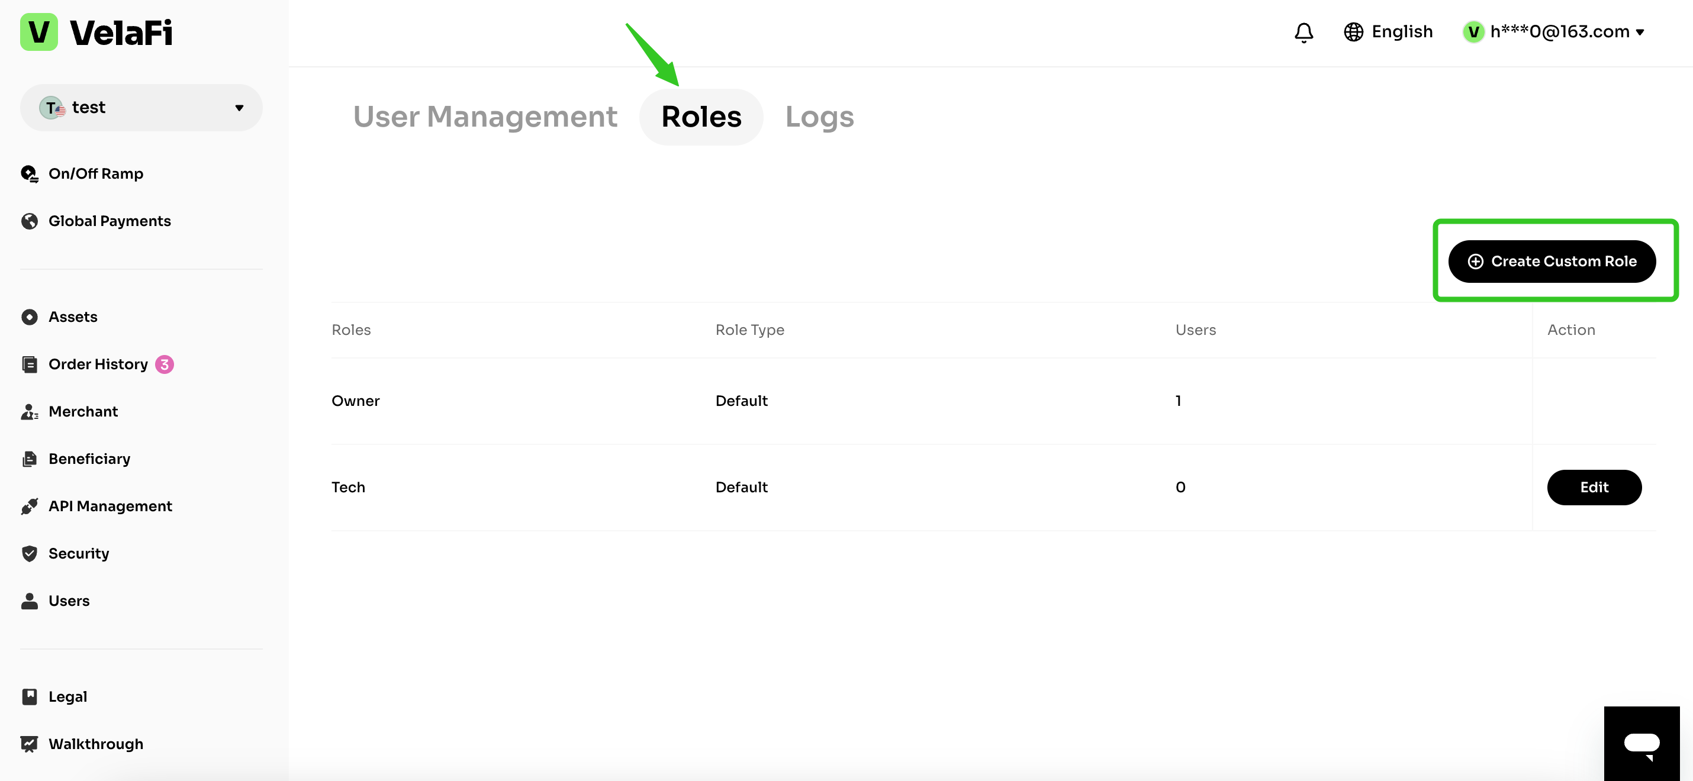Click the notification bell icon
Viewport: 1693px width, 781px height.
[x=1303, y=31]
